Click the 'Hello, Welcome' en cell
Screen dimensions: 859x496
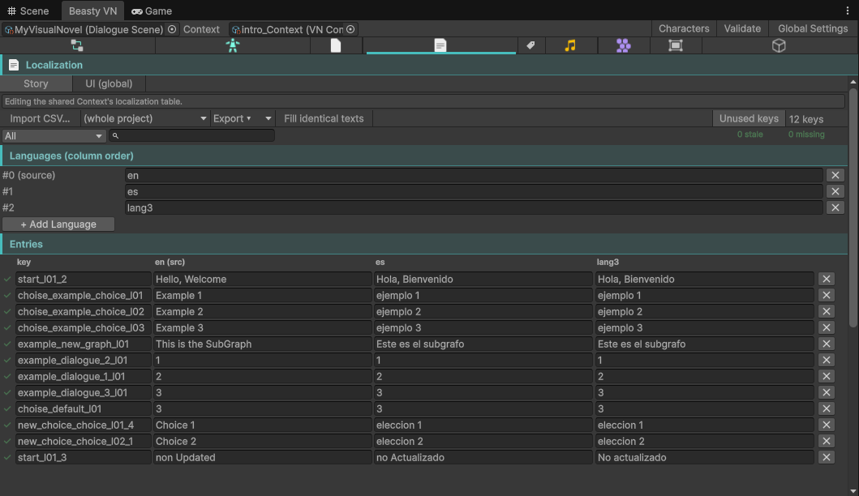click(x=263, y=279)
